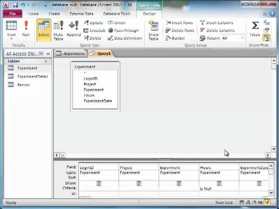Open the Property Sheet icon
Viewport: 279px width, 209px height.
266,30
